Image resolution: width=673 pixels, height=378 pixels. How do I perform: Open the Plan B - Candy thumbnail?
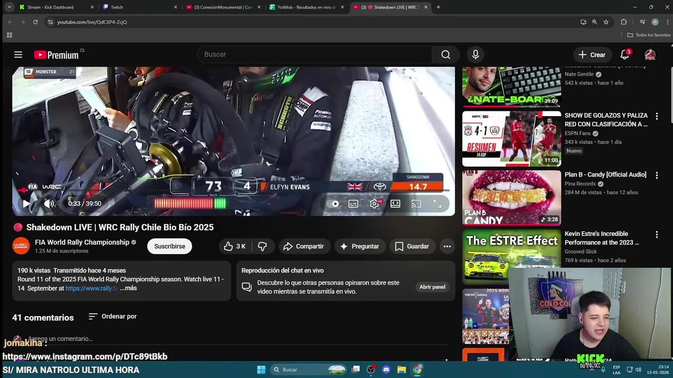coord(512,198)
